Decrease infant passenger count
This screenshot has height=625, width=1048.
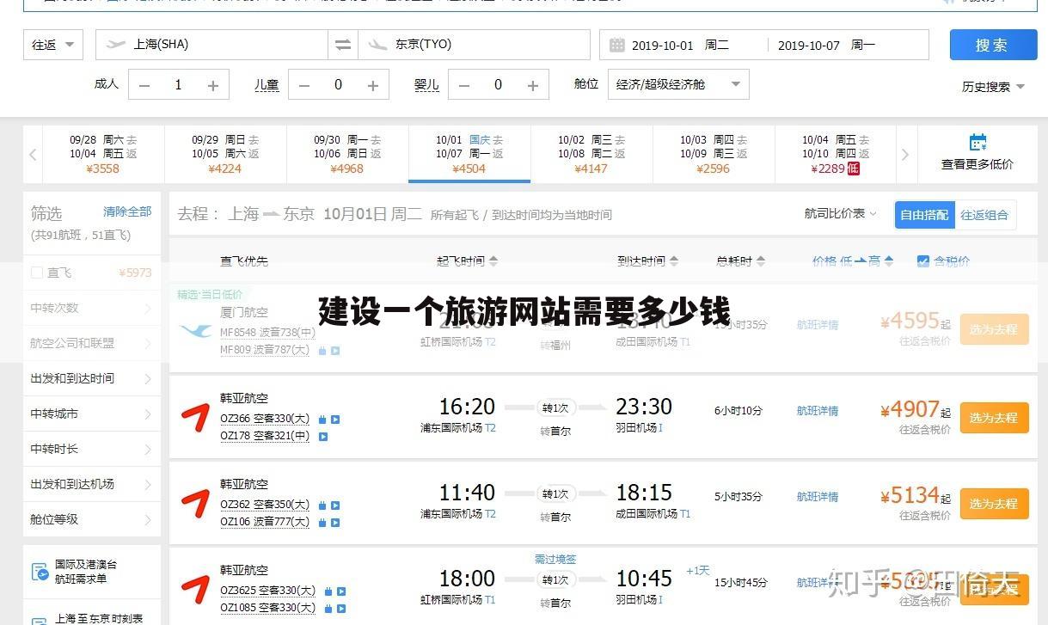[464, 85]
